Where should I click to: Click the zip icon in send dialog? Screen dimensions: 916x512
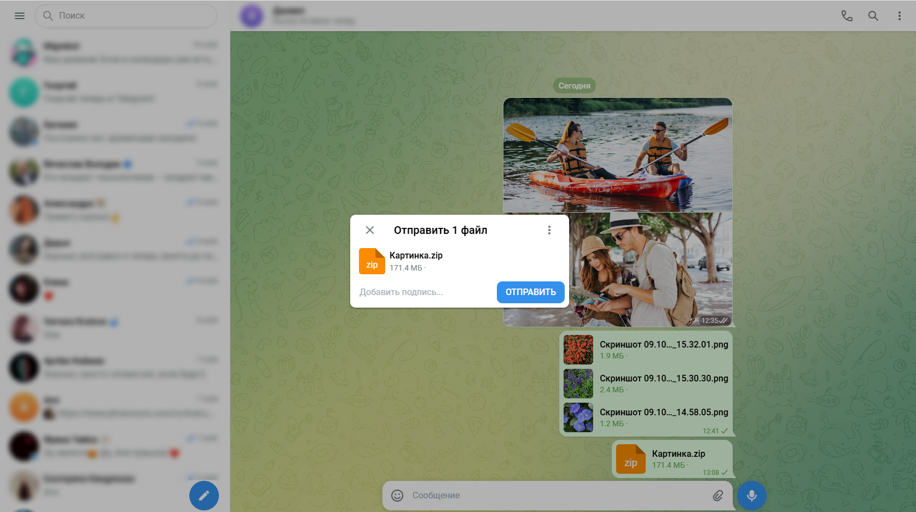[x=372, y=261]
